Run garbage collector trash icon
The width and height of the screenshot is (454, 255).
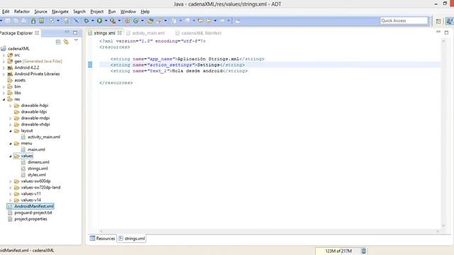click(364, 251)
